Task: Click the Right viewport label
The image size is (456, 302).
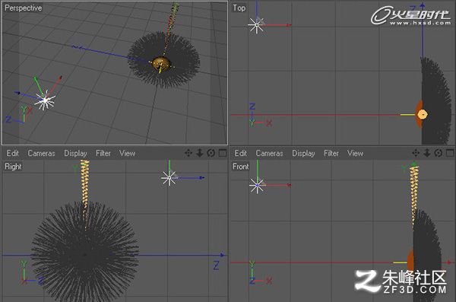Action: point(13,167)
